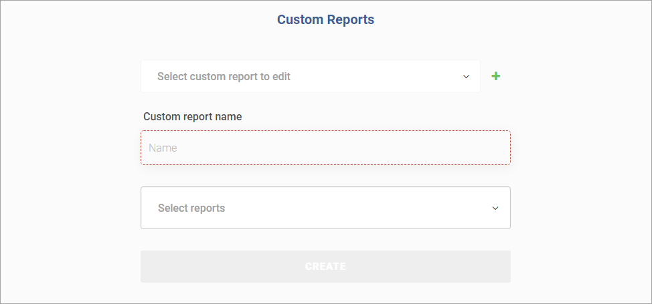Click the CREATE button
652x304 pixels.
pos(325,267)
